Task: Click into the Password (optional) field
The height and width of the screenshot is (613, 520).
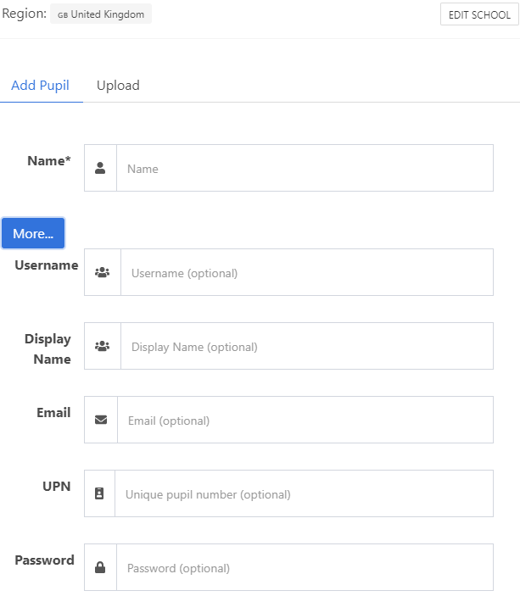Action: pos(305,567)
